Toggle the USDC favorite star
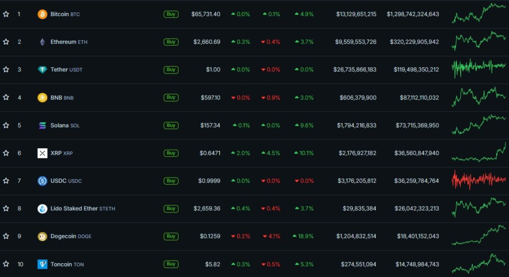 coord(6,181)
